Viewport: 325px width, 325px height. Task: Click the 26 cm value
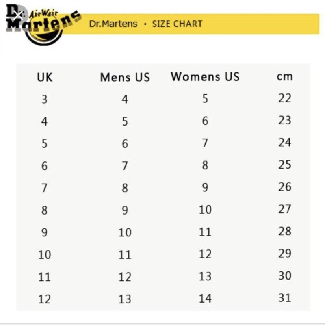click(285, 187)
